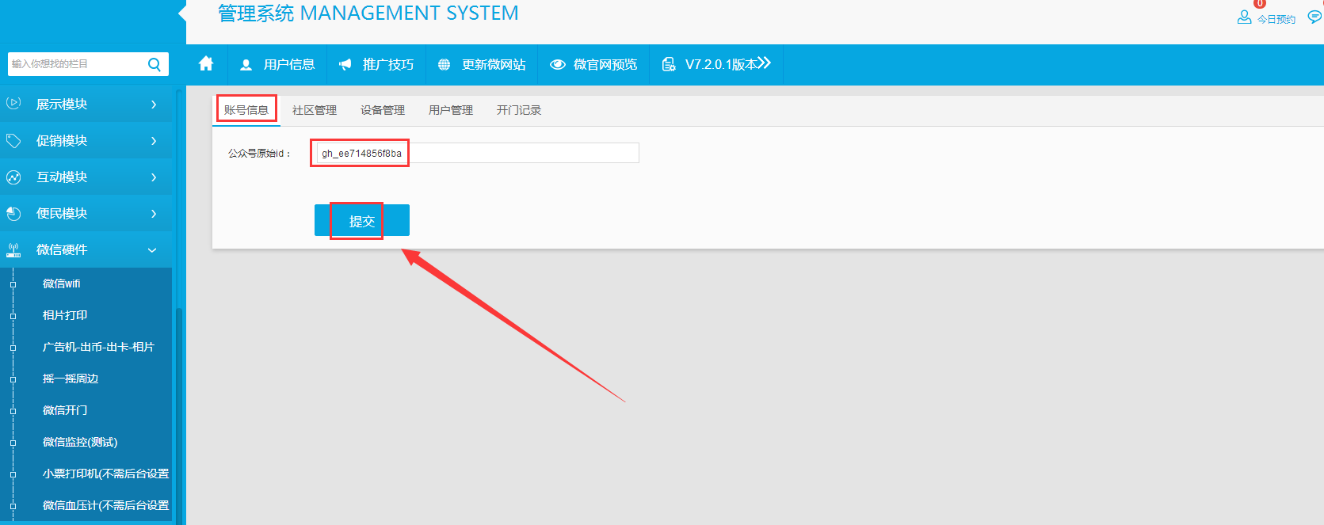
Task: Expand the 互动模块 sidebar section
Action: [86, 177]
